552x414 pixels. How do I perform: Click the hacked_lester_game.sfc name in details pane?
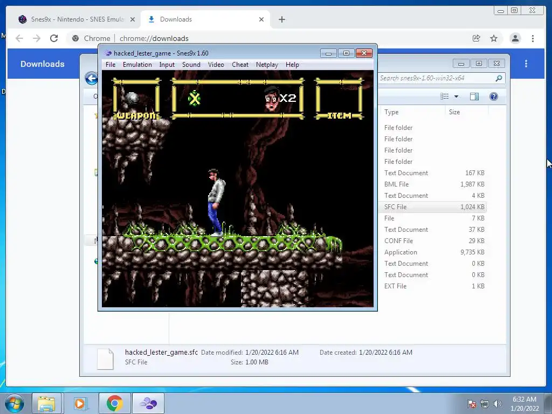coord(161,352)
